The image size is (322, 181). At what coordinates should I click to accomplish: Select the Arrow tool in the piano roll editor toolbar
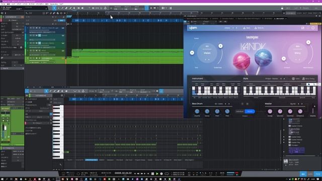pos(46,91)
